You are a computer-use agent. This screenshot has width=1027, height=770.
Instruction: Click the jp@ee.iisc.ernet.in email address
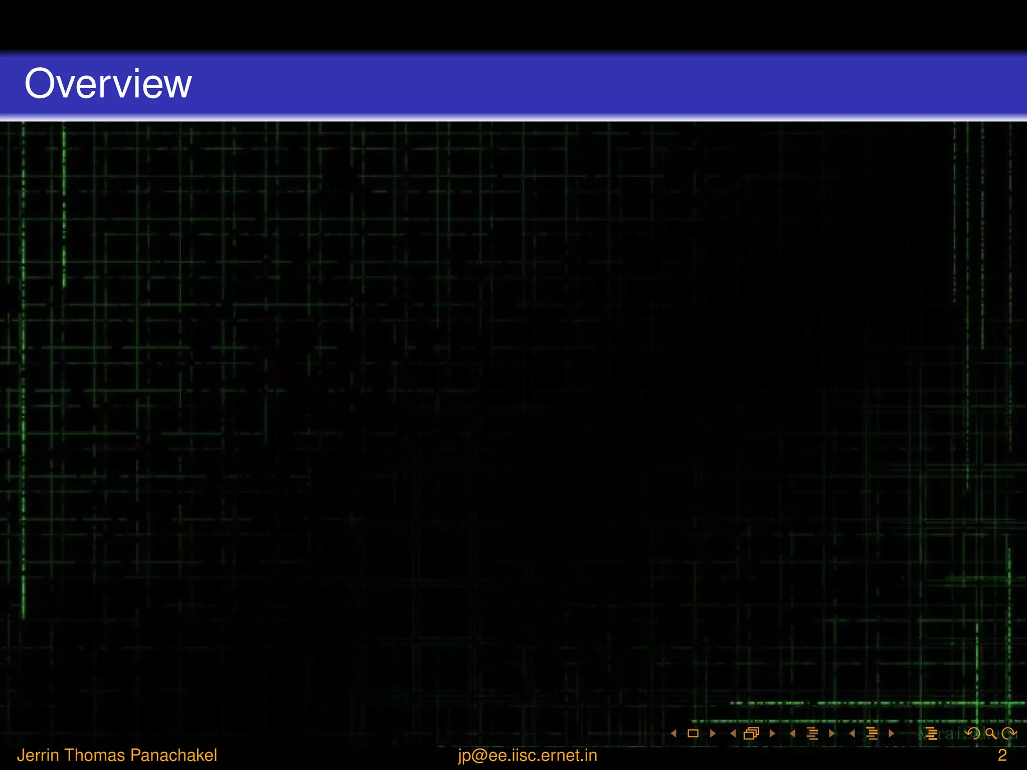tap(528, 755)
